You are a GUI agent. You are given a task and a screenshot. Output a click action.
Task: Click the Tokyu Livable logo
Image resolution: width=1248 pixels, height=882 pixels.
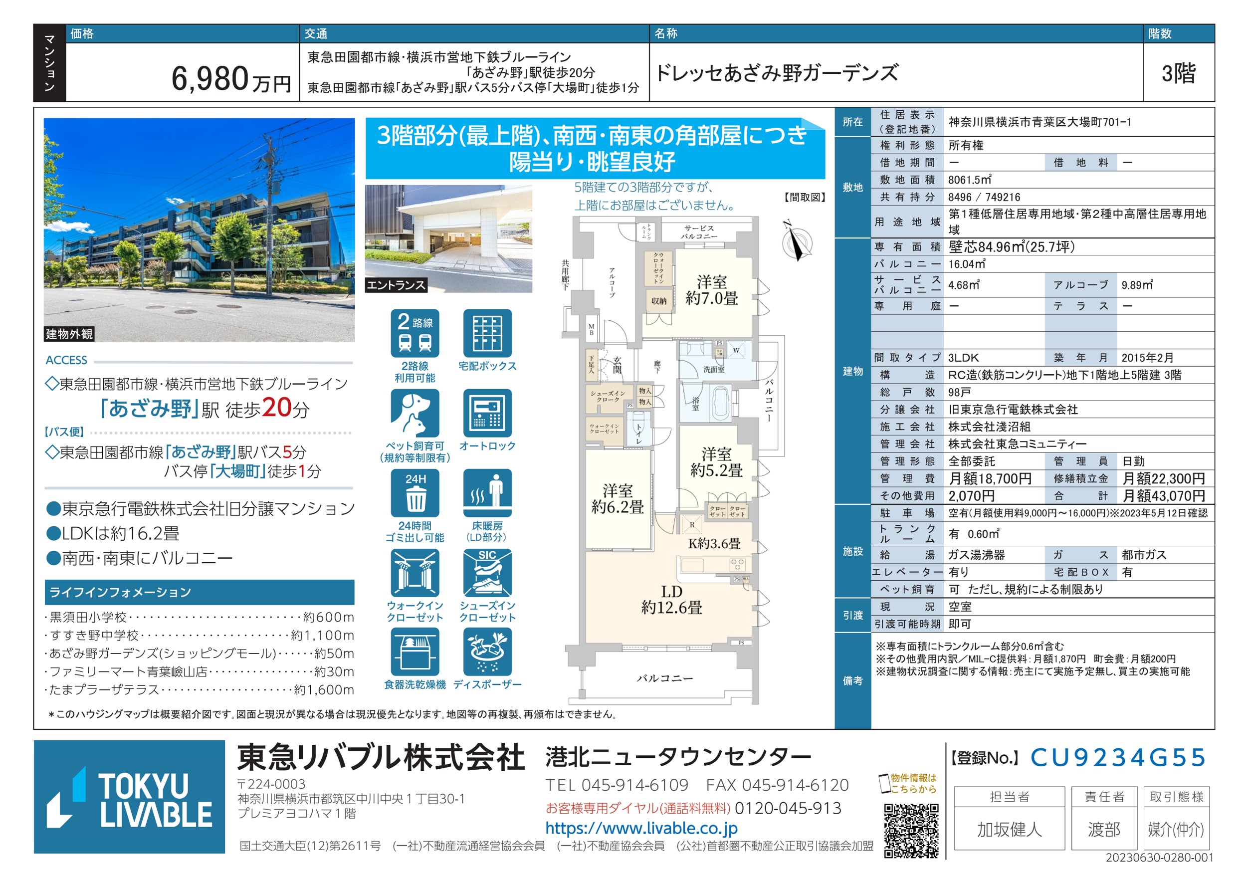[x=129, y=797]
